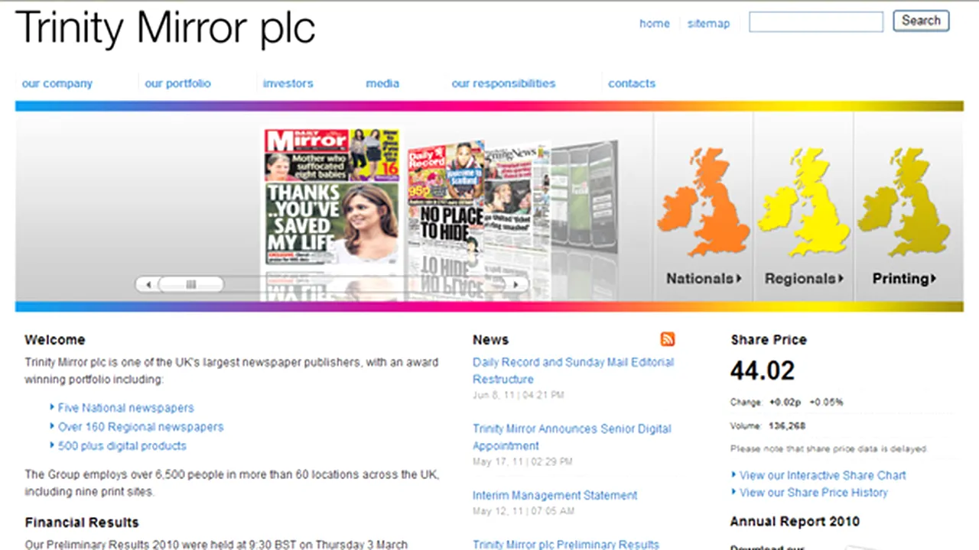Viewport: 979px width, 550px height.
Task: Click the Daily Record front page thumbnail
Action: [445, 199]
